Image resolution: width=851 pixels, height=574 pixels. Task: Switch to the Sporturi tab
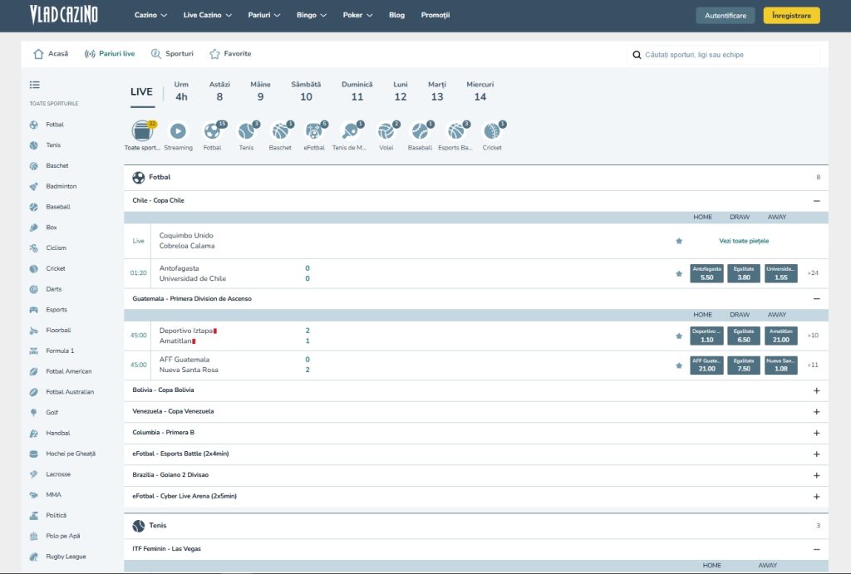[x=172, y=54]
